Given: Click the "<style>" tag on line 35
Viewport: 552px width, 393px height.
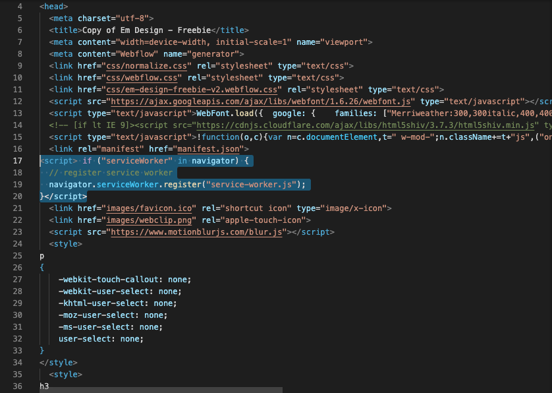Looking at the screenshot, I should (65, 375).
